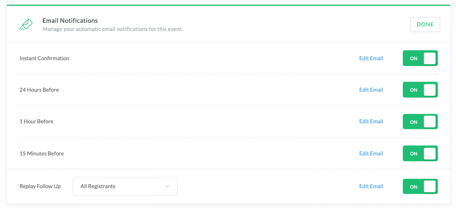Image resolution: width=456 pixels, height=208 pixels.
Task: Toggle the 15 Minutes Before notification
Action: pyautogui.click(x=420, y=154)
